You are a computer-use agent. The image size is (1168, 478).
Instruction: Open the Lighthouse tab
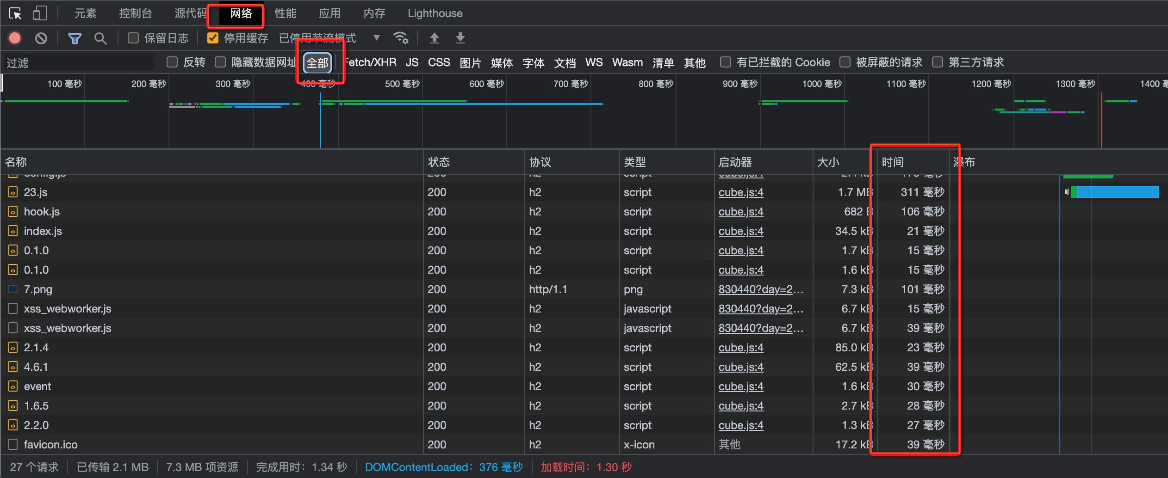435,13
